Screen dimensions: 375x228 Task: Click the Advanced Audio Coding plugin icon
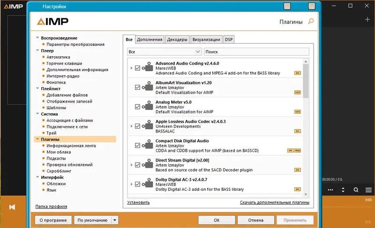pos(148,67)
